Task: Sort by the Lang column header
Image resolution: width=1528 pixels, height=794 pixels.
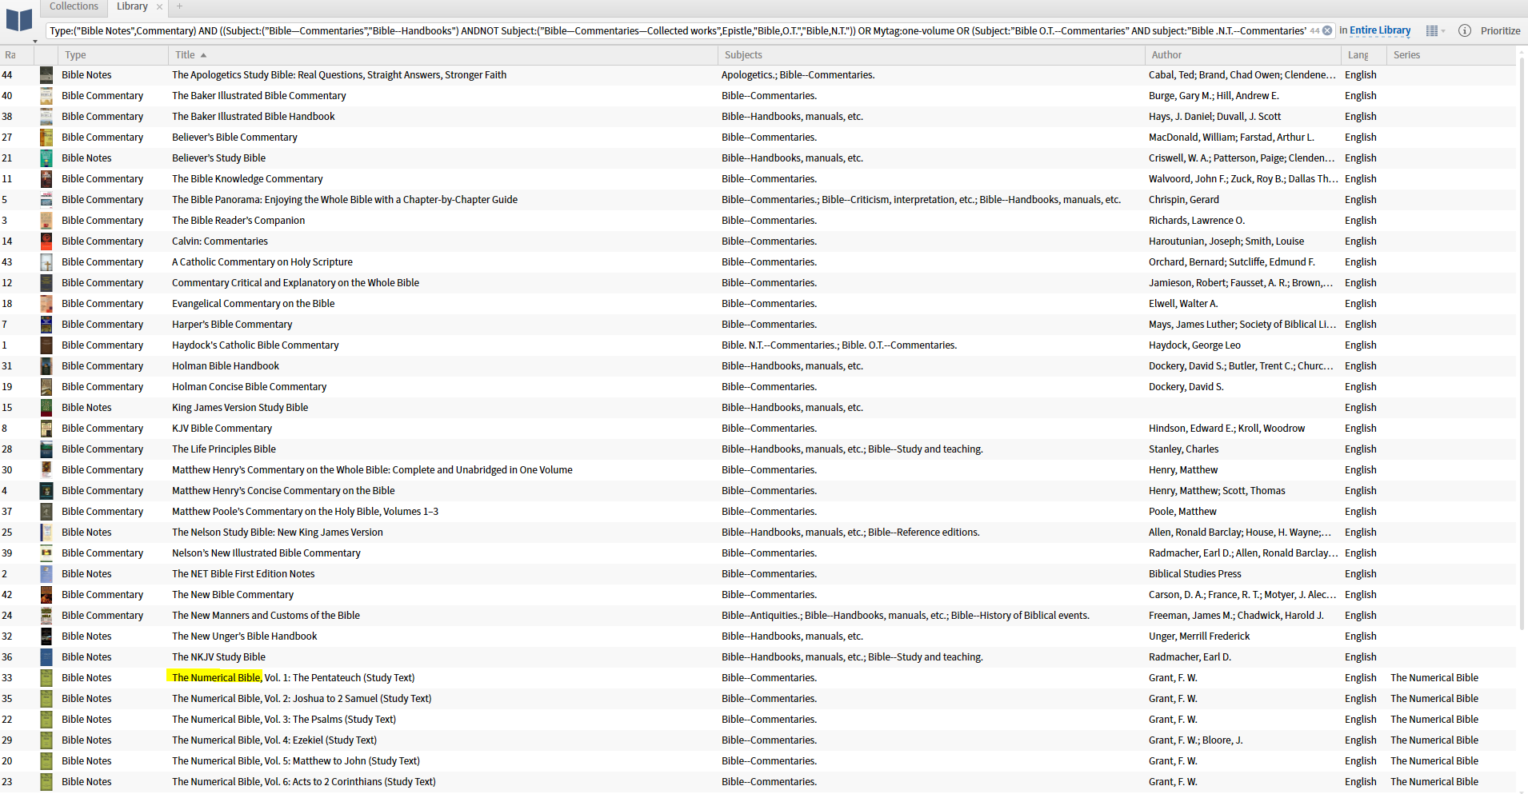Action: [x=1363, y=55]
